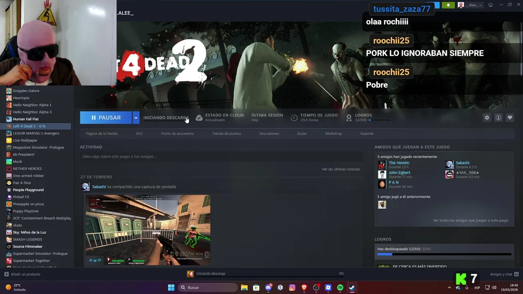The width and height of the screenshot is (523, 294).
Task: Open Tienda de puntos tab
Action: (226, 134)
